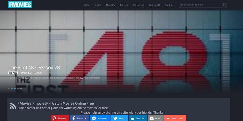243x121 pixels.
Task: Select the fifth carousel dot
Action: click(x=21, y=89)
